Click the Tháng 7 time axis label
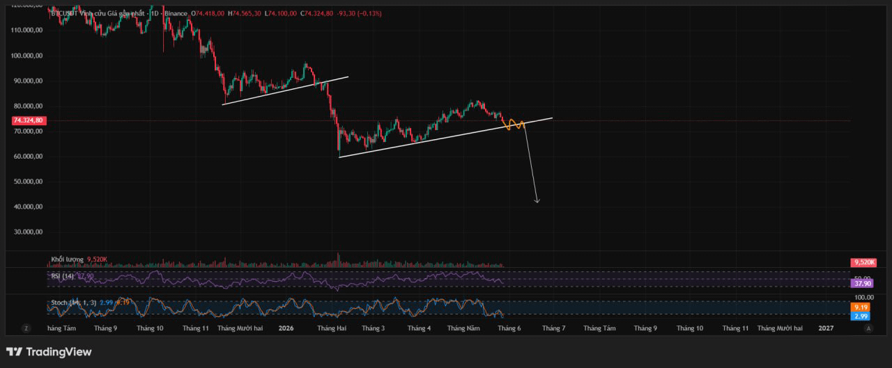The height and width of the screenshot is (368, 892). (x=554, y=328)
